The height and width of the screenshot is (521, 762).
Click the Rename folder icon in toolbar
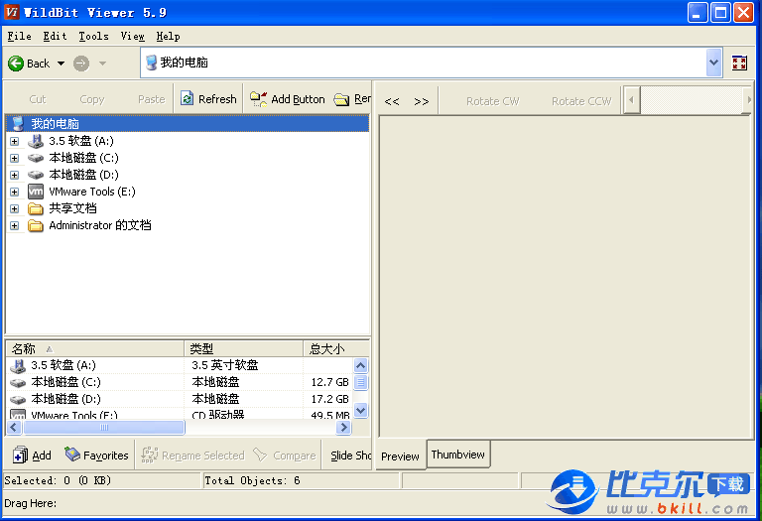point(341,99)
